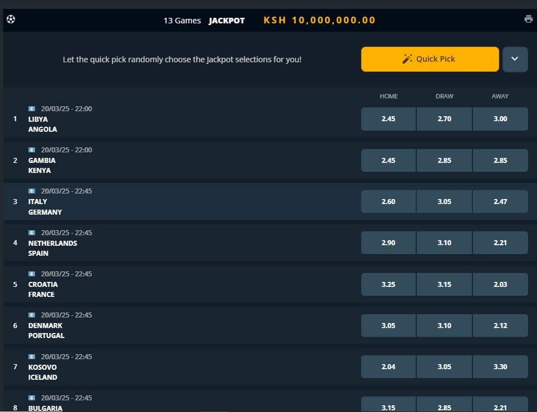Choose draw 3.10 for Netherlands vs Spain
The width and height of the screenshot is (537, 412).
pyautogui.click(x=444, y=242)
